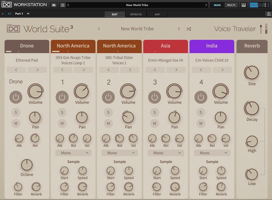The image size is (272, 200).
Task: Toggle layer 3 power button
Action: (155, 97)
